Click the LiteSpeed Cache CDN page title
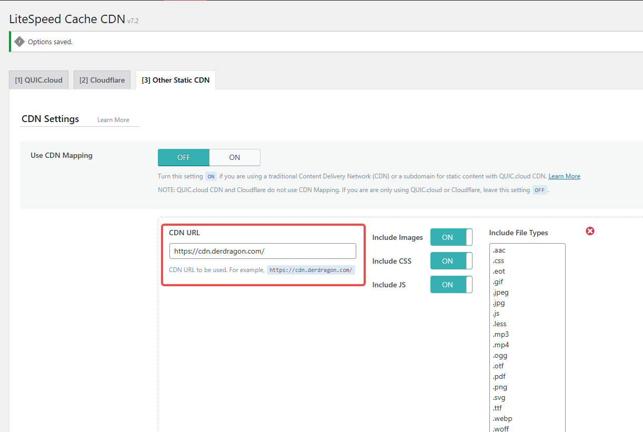Image resolution: width=643 pixels, height=432 pixels. [x=67, y=19]
